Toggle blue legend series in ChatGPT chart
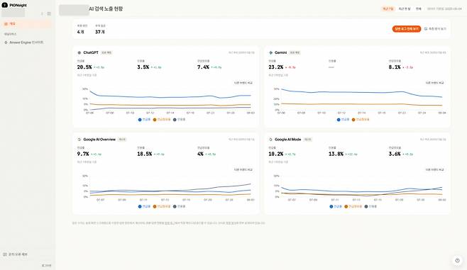 (145, 120)
